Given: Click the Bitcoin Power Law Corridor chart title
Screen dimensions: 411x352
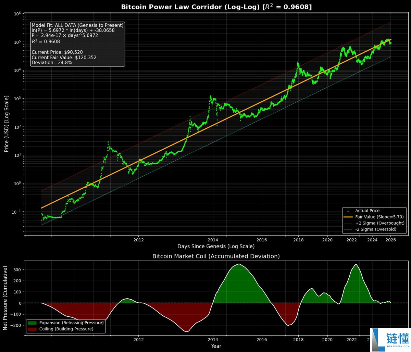Looking at the screenshot, I should tap(216, 7).
